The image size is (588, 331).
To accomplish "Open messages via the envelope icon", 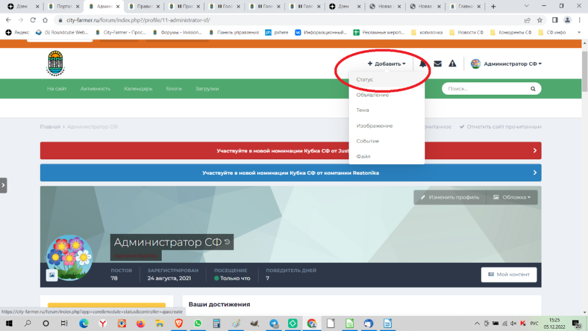I will (x=437, y=63).
